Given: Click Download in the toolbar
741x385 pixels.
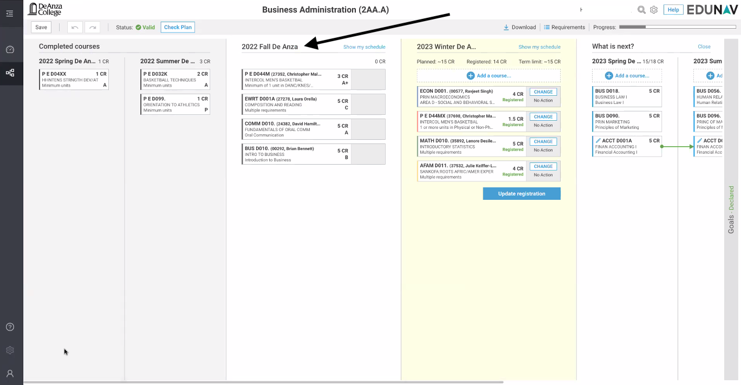Looking at the screenshot, I should pos(519,27).
